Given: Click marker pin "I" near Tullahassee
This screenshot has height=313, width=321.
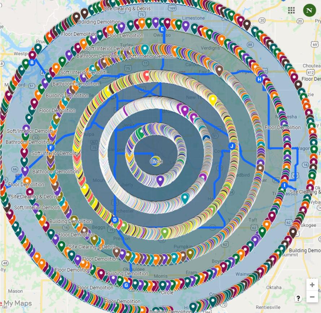Looking at the screenshot, I should click(285, 185).
